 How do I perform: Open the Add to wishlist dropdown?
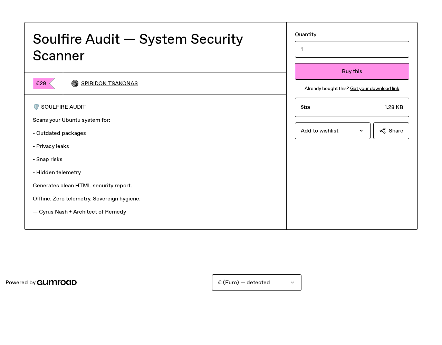pyautogui.click(x=333, y=131)
